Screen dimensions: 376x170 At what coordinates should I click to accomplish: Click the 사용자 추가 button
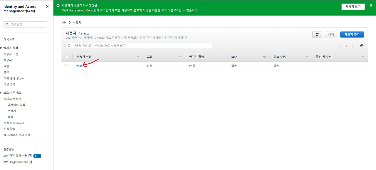[352, 35]
